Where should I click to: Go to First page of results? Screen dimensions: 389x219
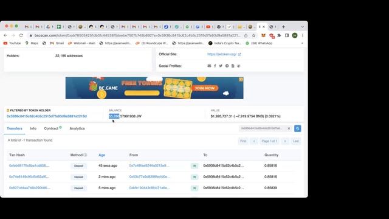coord(243,141)
